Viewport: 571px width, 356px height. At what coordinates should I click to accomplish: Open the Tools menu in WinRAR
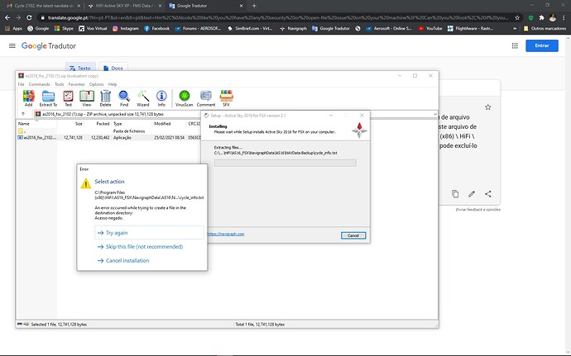coord(60,84)
